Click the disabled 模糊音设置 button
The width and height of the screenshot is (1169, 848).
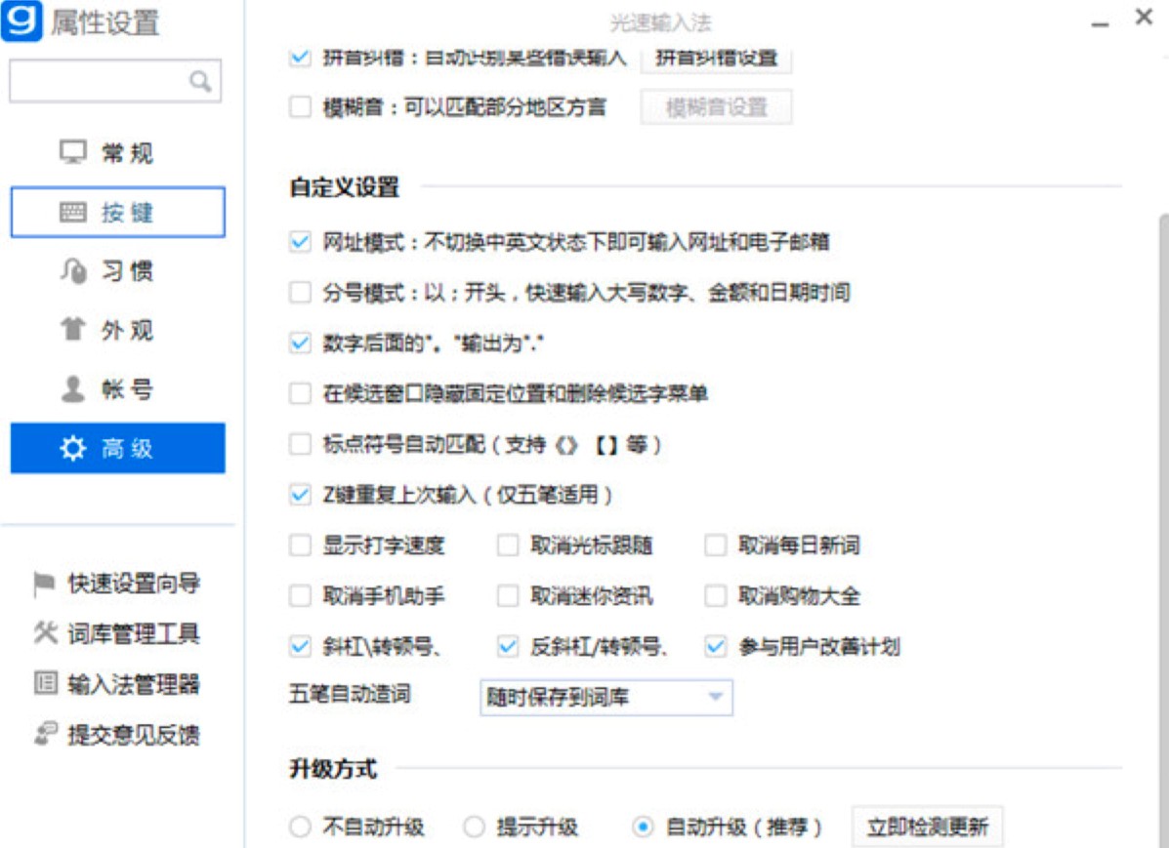coord(716,107)
